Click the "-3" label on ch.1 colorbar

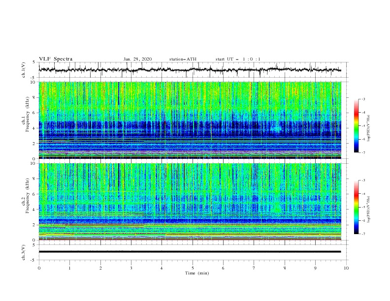[363, 99]
